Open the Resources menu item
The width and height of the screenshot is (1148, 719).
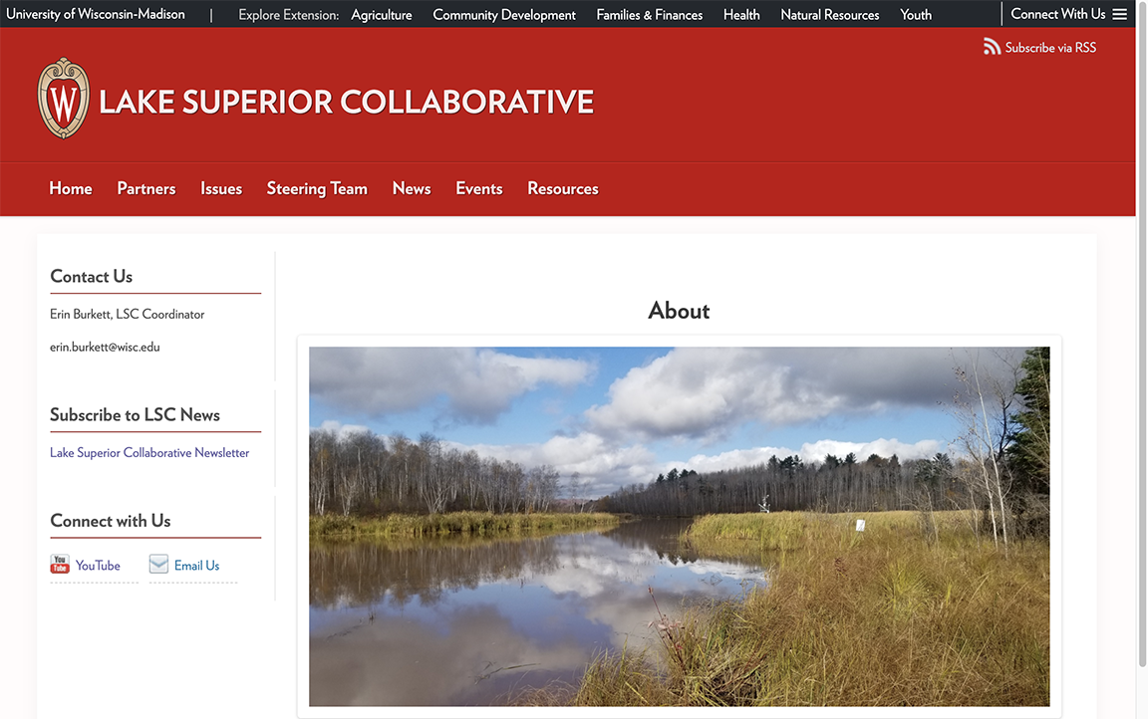[562, 188]
